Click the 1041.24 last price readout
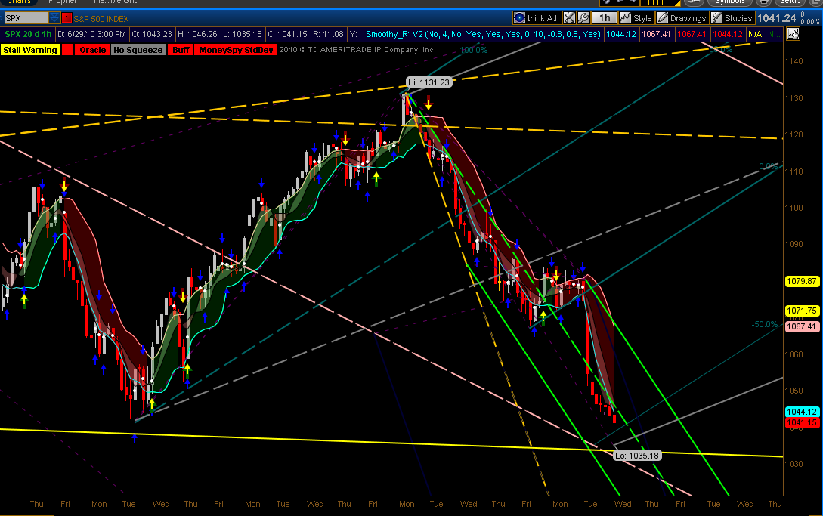Image resolution: width=823 pixels, height=516 pixels. pyautogui.click(x=776, y=18)
